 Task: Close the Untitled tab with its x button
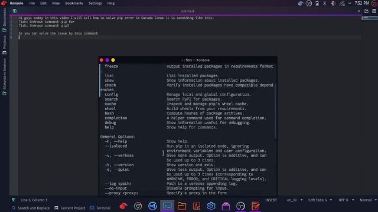tap(359, 11)
